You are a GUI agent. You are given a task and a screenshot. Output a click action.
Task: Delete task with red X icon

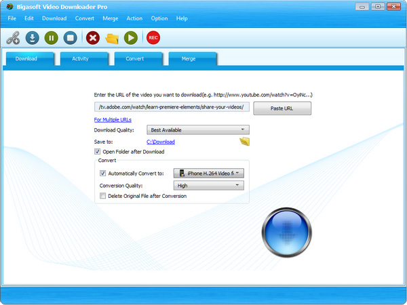coord(93,38)
